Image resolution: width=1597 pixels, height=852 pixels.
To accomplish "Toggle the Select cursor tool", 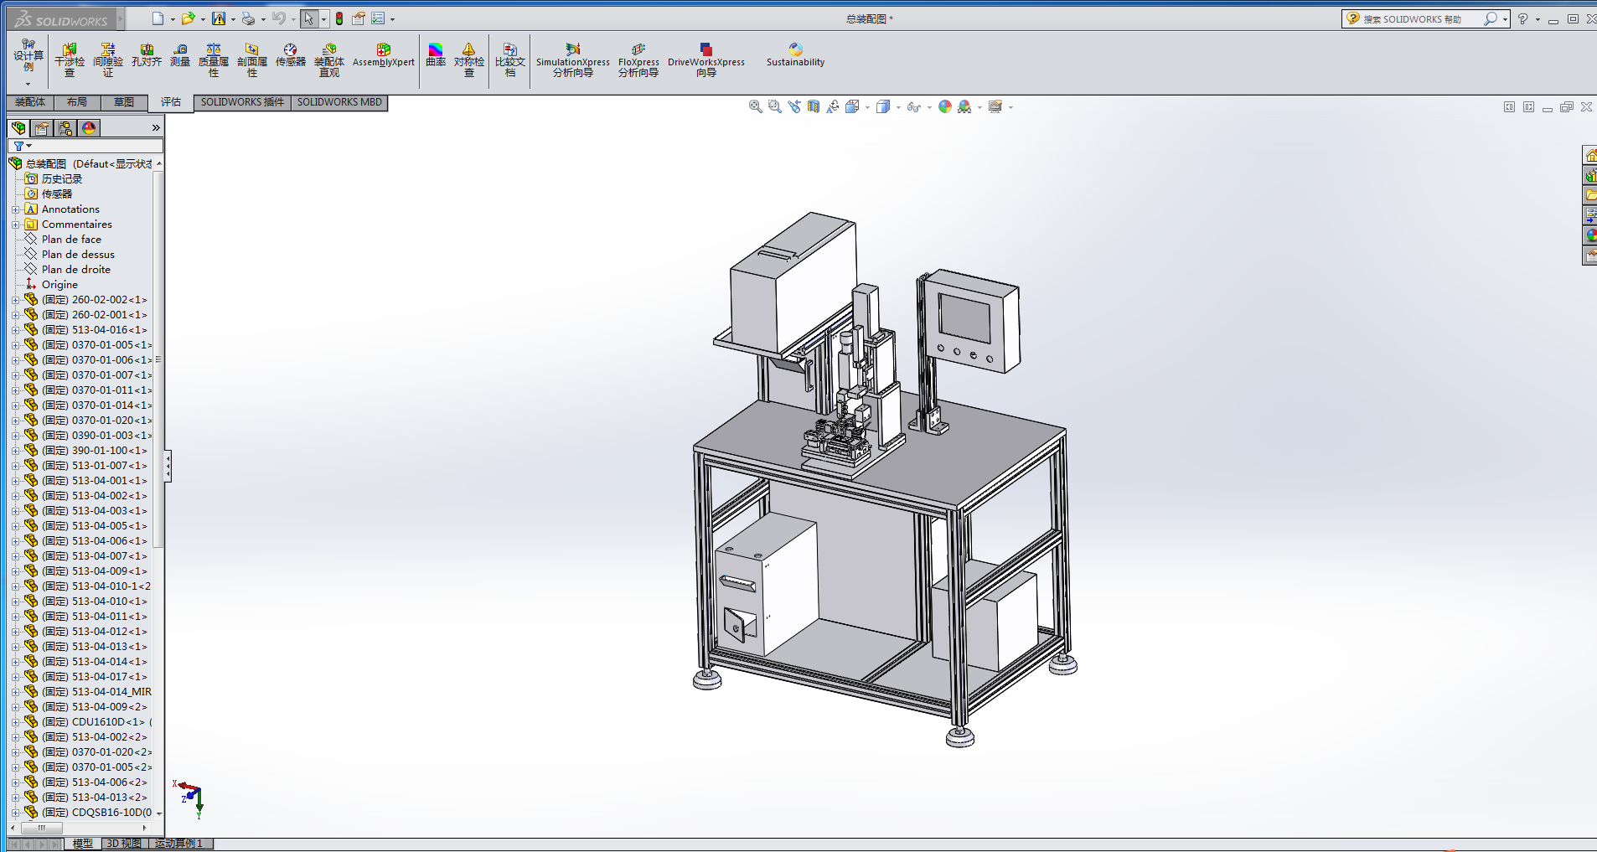I will point(308,18).
